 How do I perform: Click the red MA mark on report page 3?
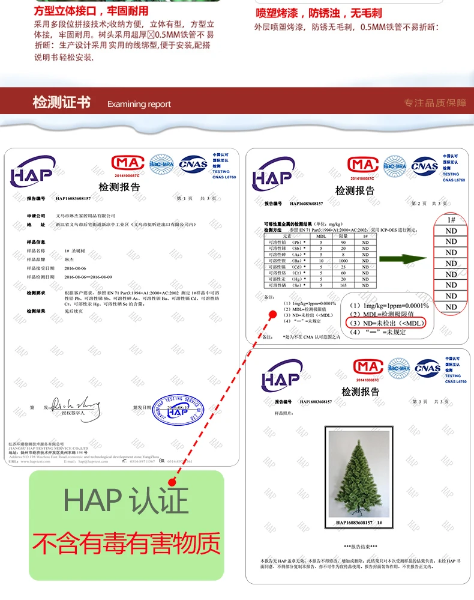point(368,367)
